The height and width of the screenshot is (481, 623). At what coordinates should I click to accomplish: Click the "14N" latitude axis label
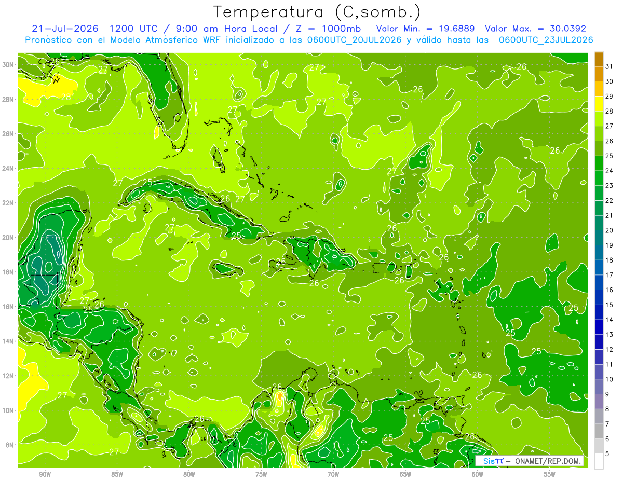coord(9,341)
